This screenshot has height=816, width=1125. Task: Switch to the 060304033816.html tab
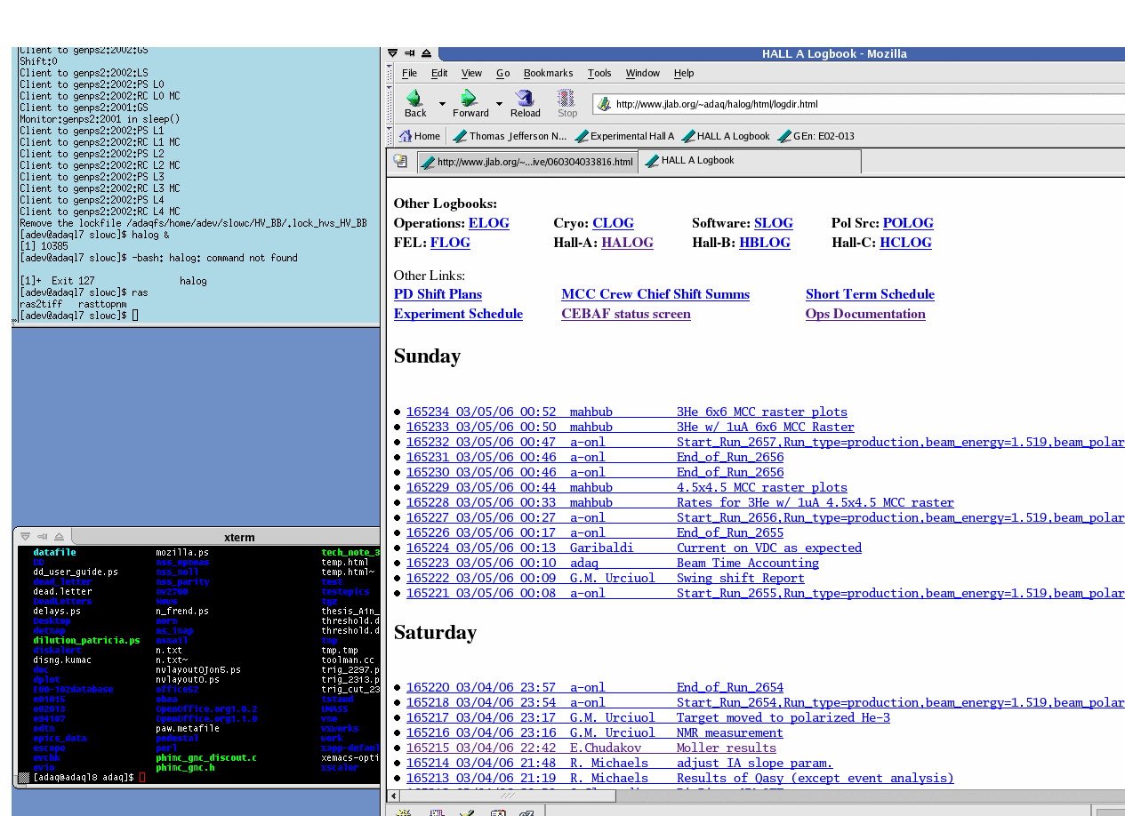tap(527, 162)
